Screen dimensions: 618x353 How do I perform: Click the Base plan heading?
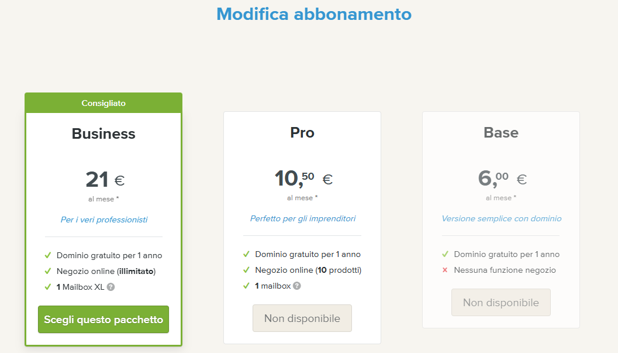[x=501, y=132]
